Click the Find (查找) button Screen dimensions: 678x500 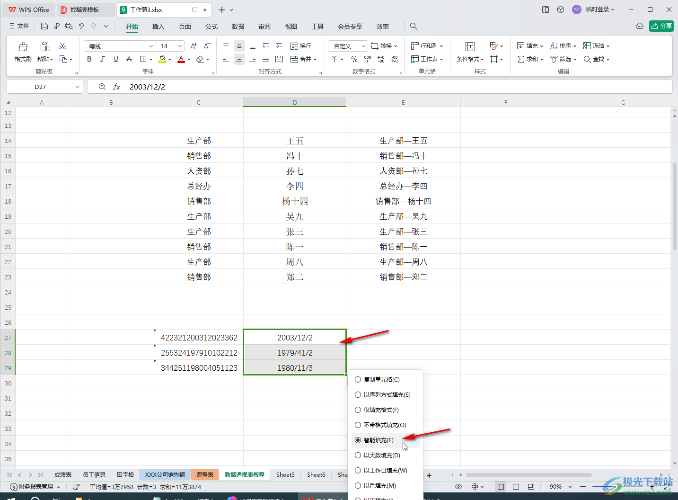point(596,59)
